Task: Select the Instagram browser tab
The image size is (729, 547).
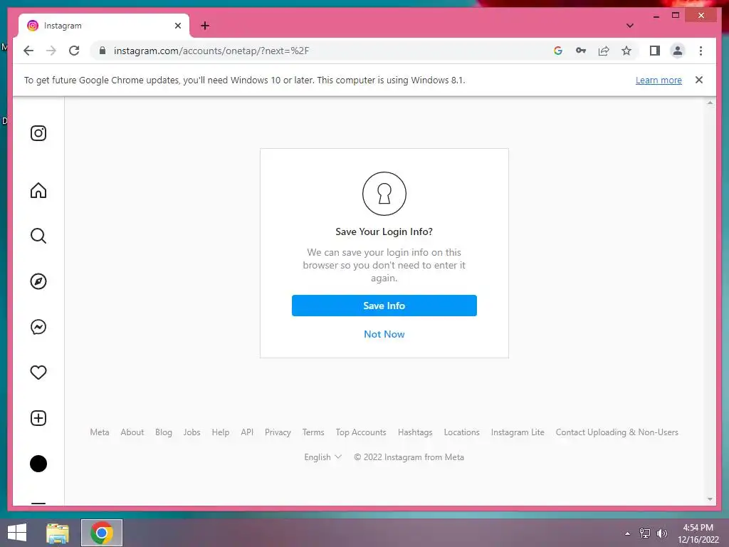Action: [x=104, y=26]
